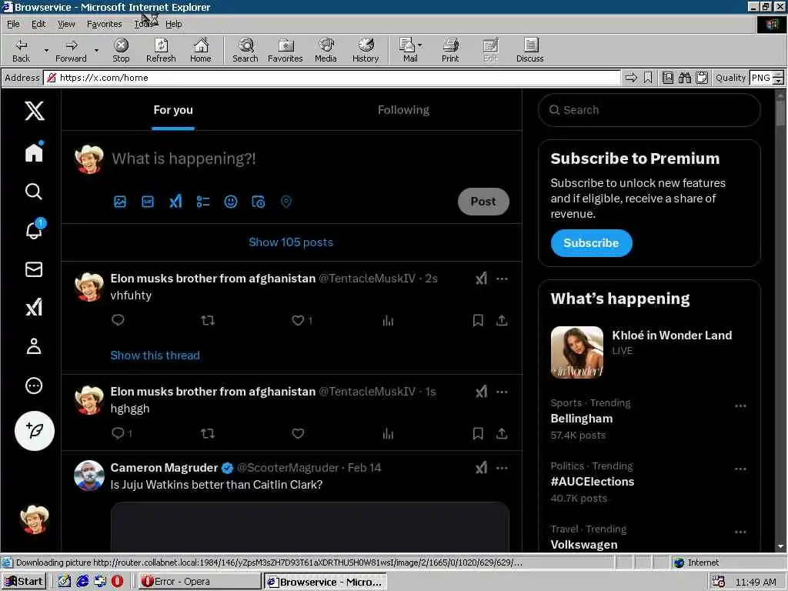Viewport: 788px width, 591px height.
Task: Expand Forward button dropdown arrow
Action: pyautogui.click(x=96, y=50)
